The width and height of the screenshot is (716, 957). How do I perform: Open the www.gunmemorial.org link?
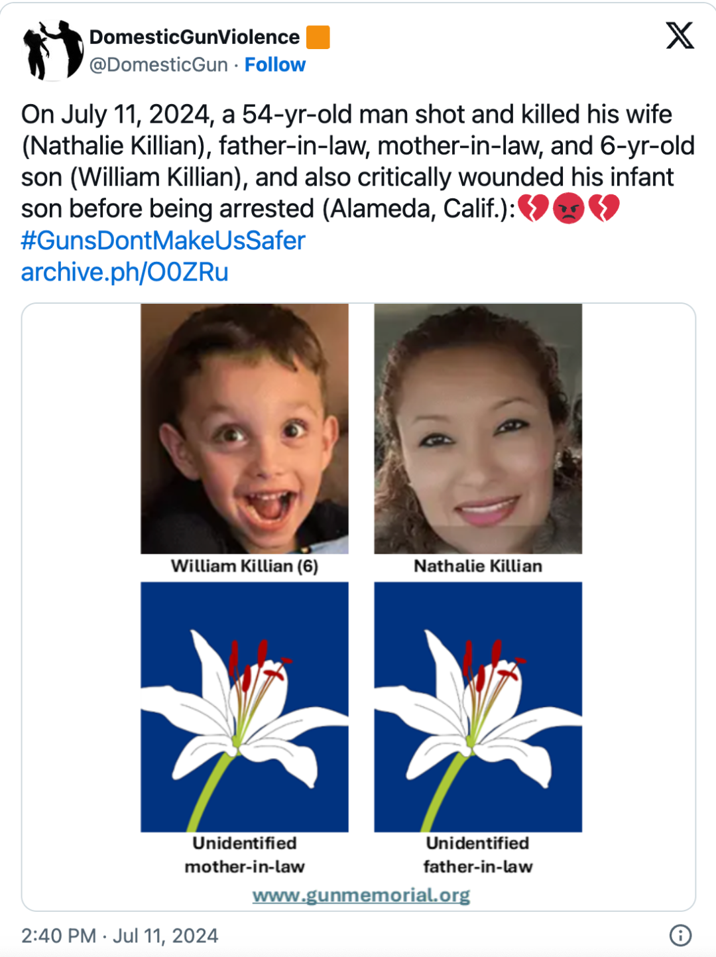click(361, 895)
